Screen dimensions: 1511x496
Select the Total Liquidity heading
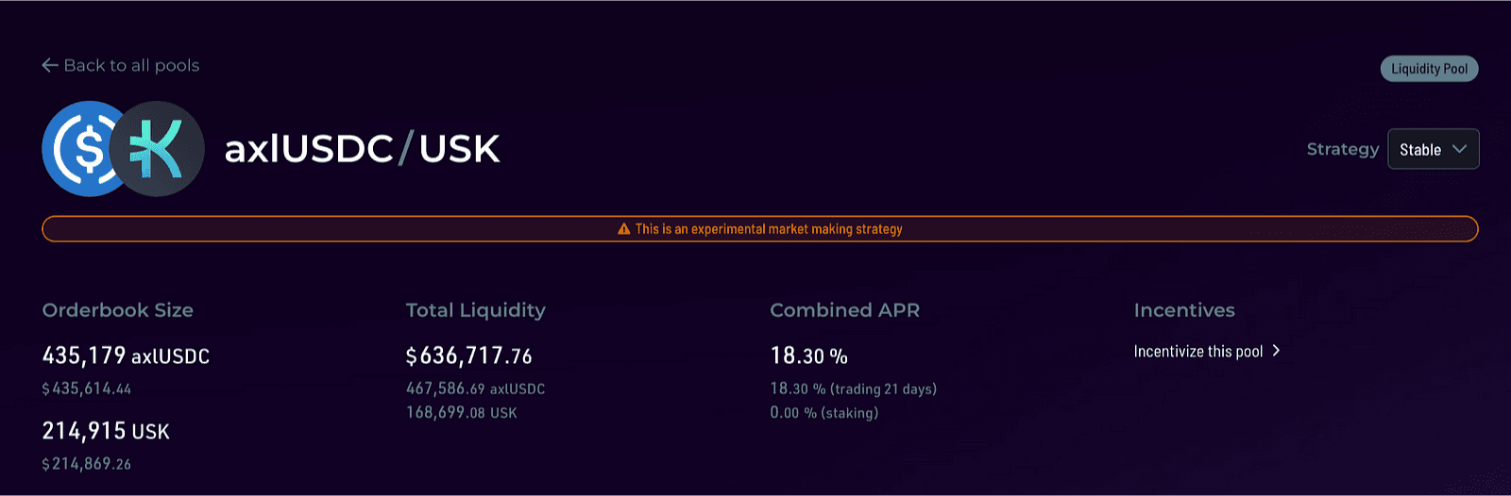[x=476, y=310]
